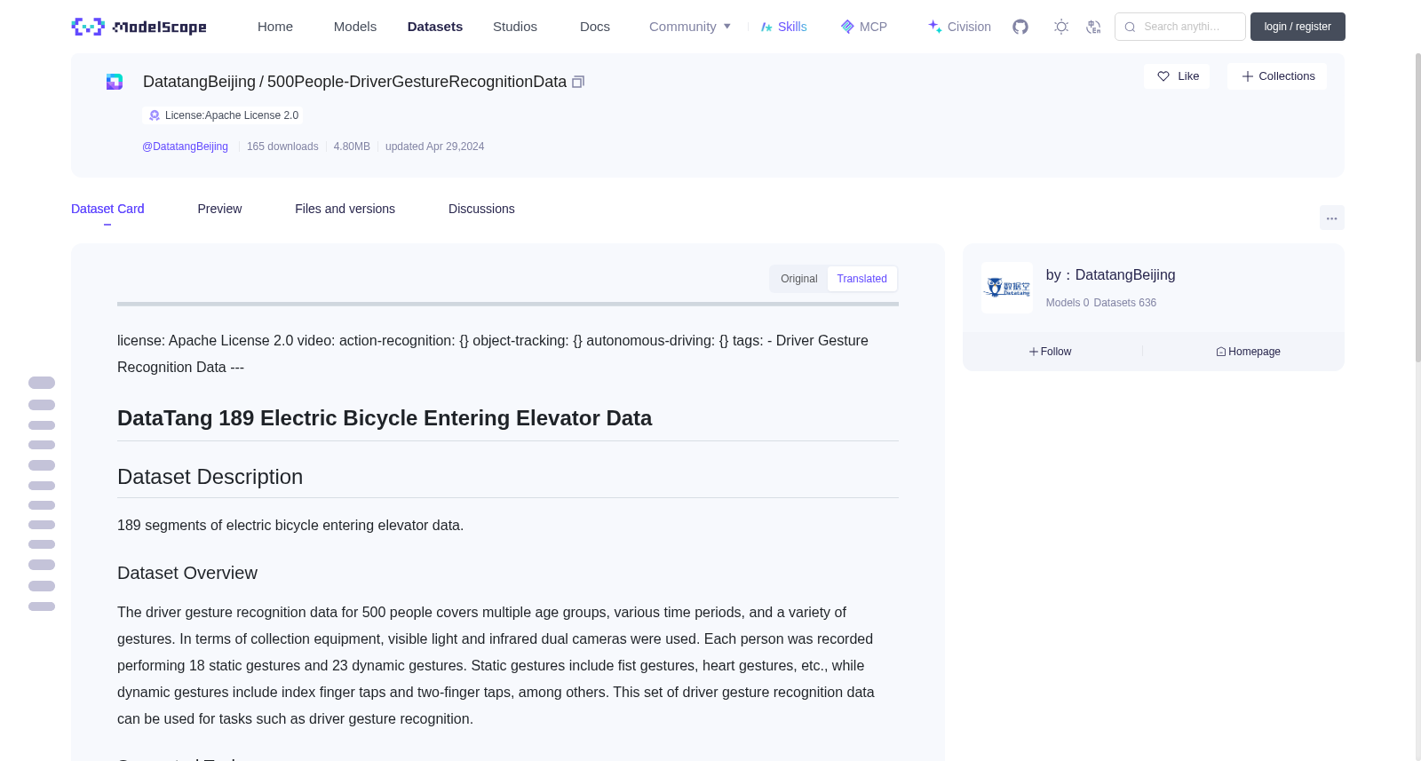Viewport: 1421px width, 761px height.
Task: Show the Translated card text
Action: click(x=861, y=279)
